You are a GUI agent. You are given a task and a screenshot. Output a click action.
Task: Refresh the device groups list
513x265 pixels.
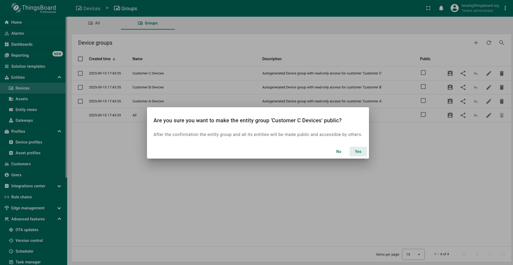(489, 43)
